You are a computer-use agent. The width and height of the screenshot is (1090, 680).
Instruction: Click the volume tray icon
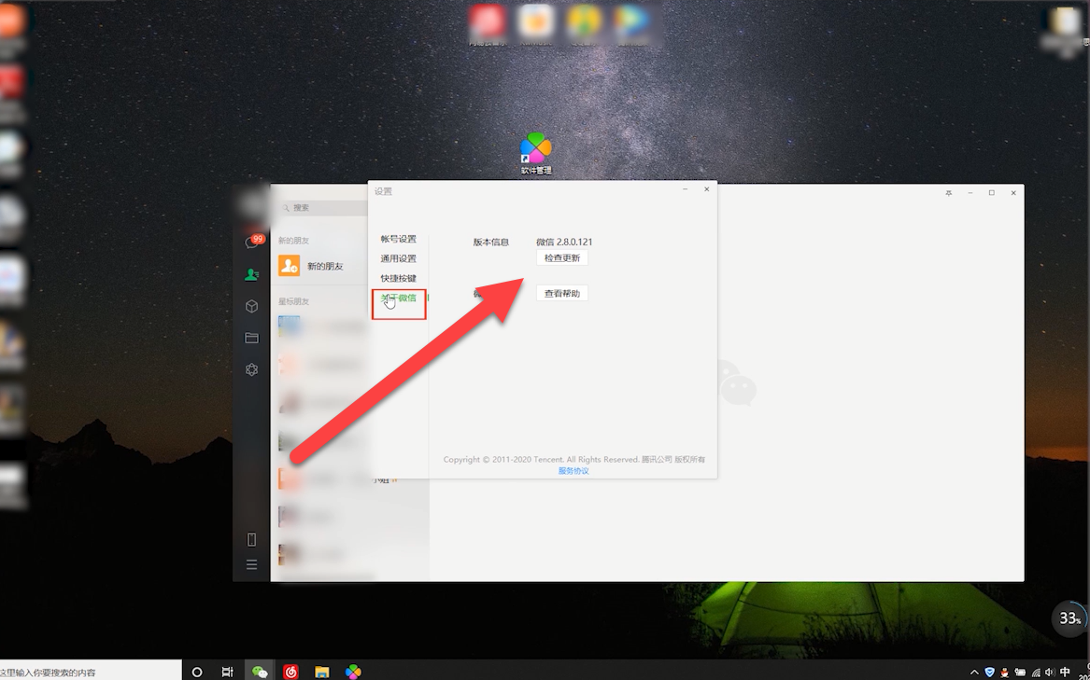pos(1049,673)
